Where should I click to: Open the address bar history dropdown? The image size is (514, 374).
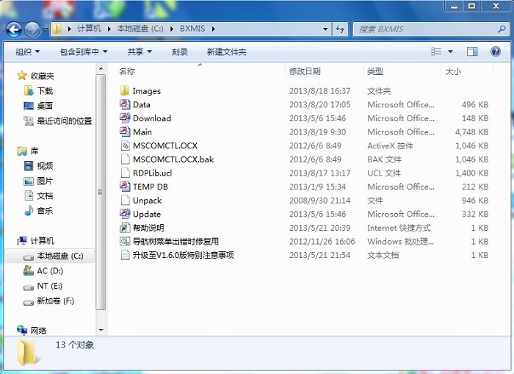pos(325,29)
